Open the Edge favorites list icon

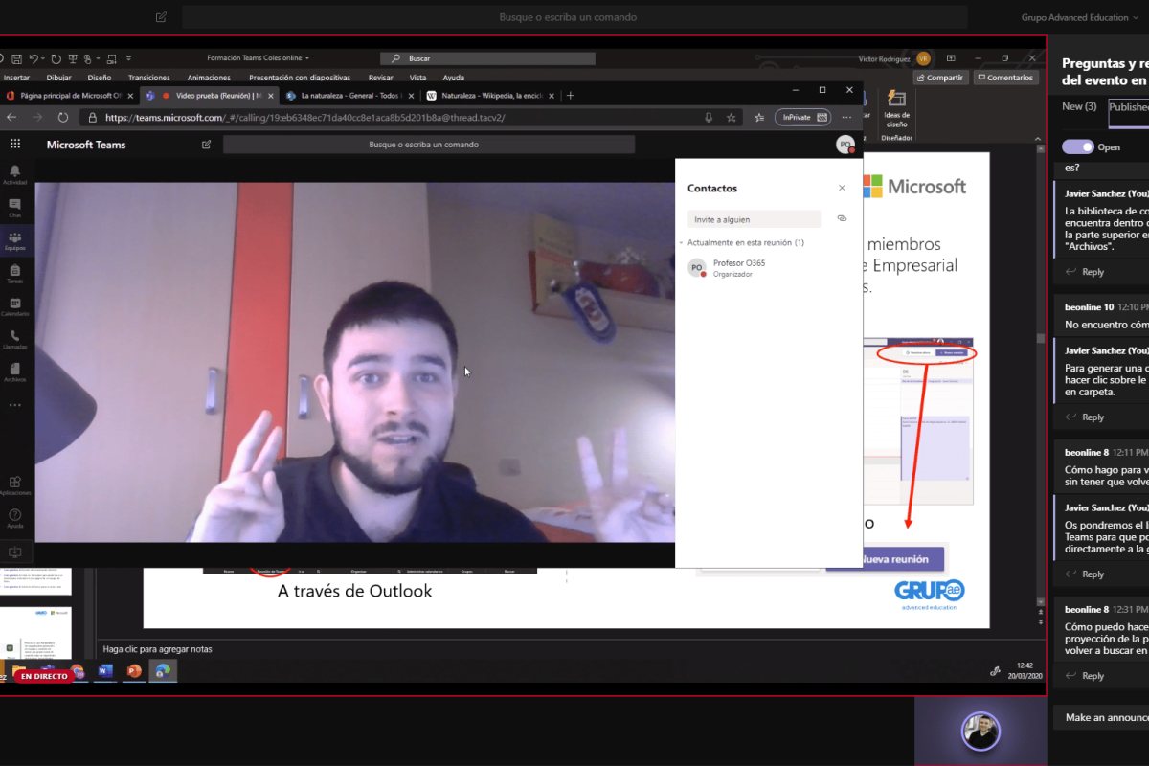[x=759, y=117]
